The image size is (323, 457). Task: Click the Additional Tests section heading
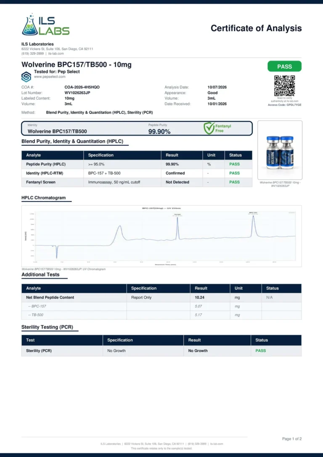pos(40,274)
